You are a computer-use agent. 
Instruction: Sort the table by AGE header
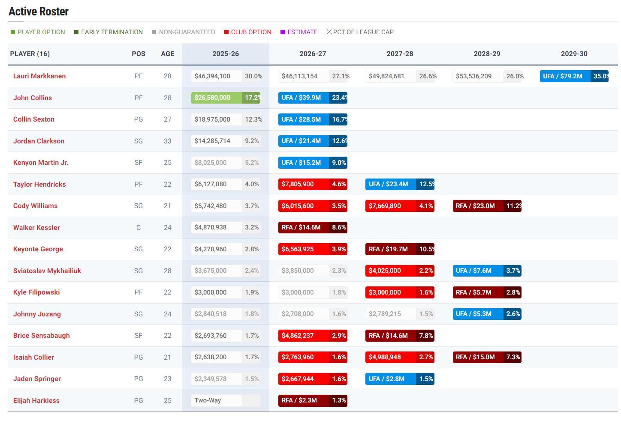point(167,54)
